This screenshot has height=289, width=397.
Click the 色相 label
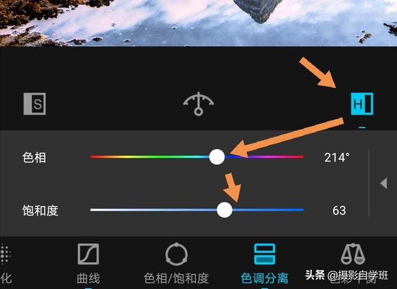coord(34,158)
